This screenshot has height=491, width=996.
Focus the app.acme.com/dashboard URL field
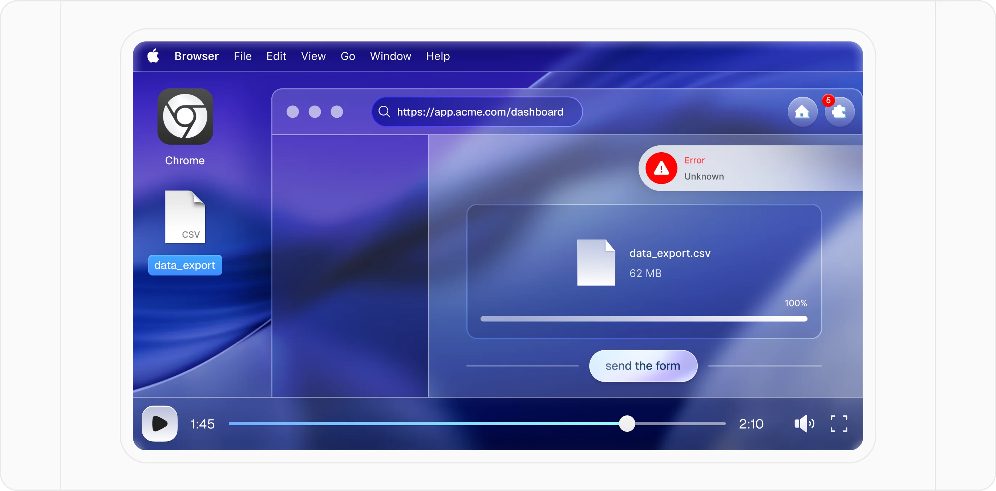[x=477, y=112]
